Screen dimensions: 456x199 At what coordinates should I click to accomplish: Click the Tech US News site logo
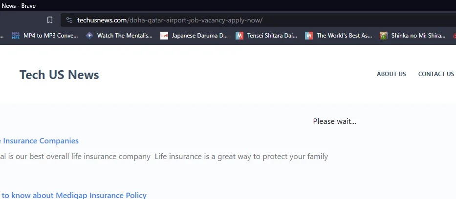click(59, 75)
